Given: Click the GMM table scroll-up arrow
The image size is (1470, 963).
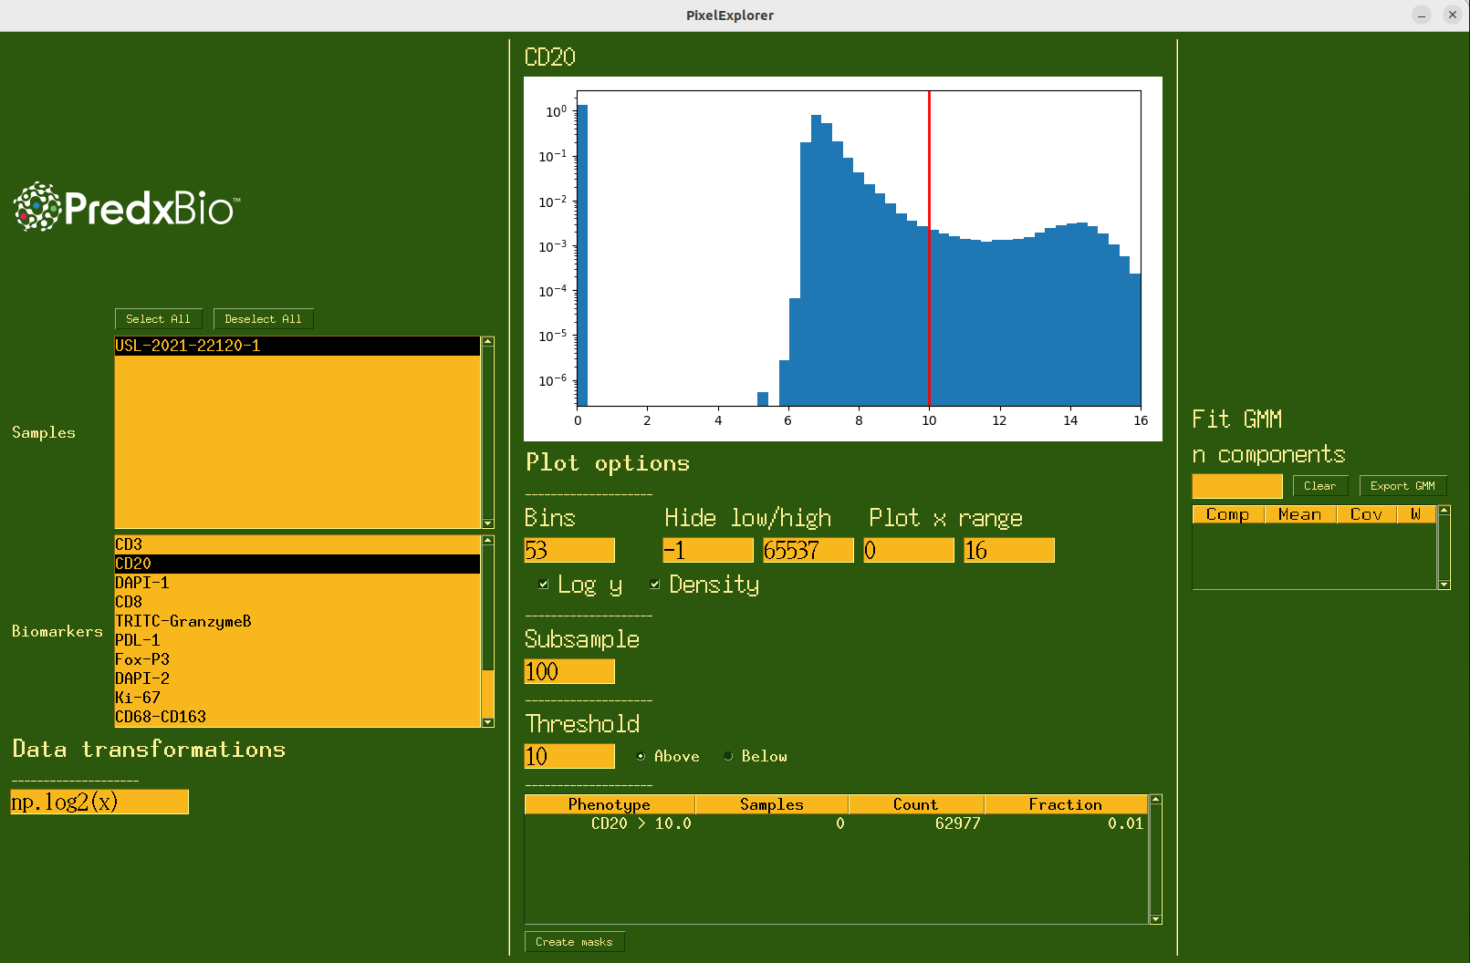Looking at the screenshot, I should [x=1444, y=511].
